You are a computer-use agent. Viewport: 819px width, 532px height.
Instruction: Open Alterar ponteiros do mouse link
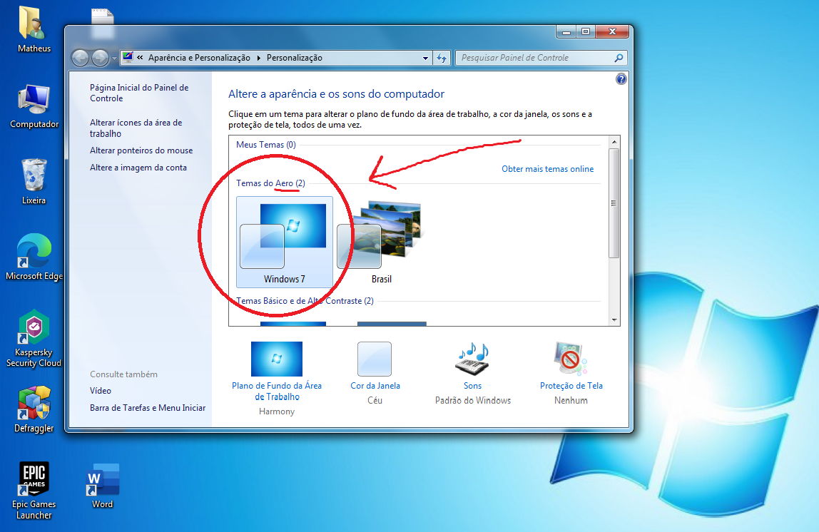tap(141, 150)
